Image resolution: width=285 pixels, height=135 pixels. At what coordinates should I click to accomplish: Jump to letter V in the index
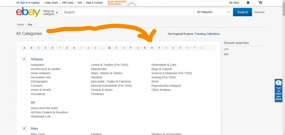coord(173,48)
